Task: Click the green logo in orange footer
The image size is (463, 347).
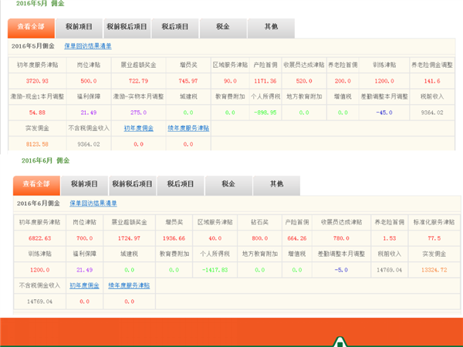Action: tap(340, 340)
